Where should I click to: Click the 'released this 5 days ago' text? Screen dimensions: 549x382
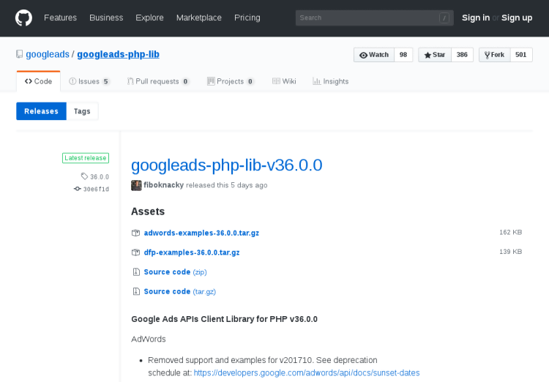point(226,185)
